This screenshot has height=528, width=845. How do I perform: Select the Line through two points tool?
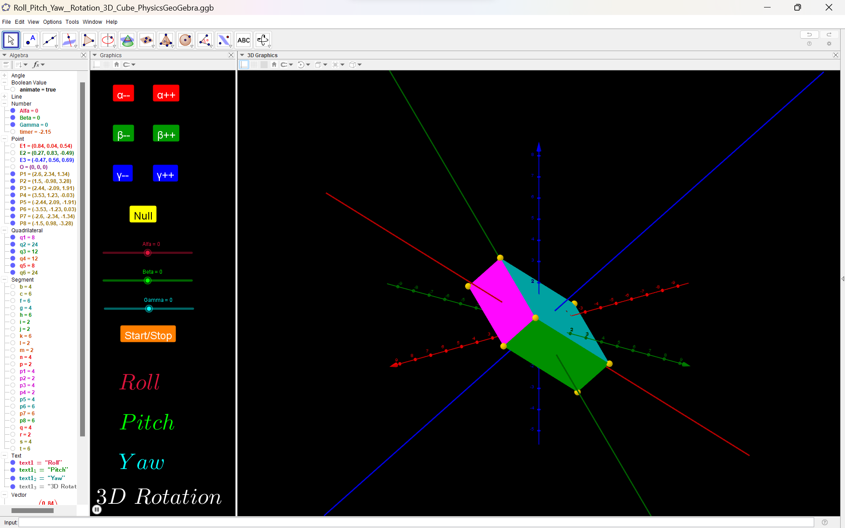tap(49, 40)
